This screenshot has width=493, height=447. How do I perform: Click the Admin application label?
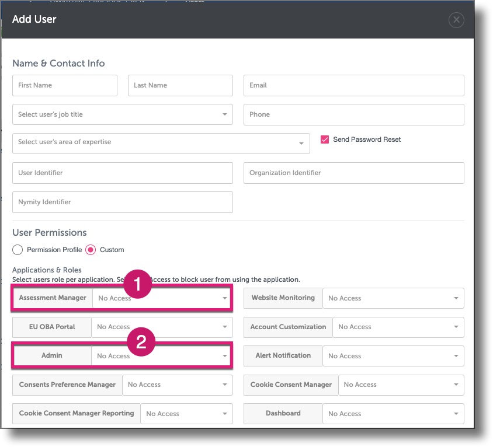(51, 356)
